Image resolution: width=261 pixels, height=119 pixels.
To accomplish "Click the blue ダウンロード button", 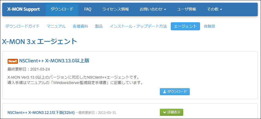I will click(175, 92).
